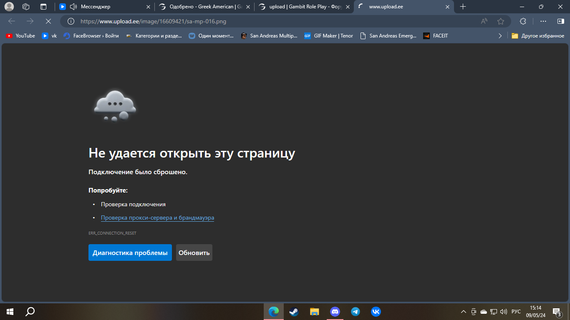The height and width of the screenshot is (320, 570).
Task: Add page to favorites with star icon
Action: 501,21
